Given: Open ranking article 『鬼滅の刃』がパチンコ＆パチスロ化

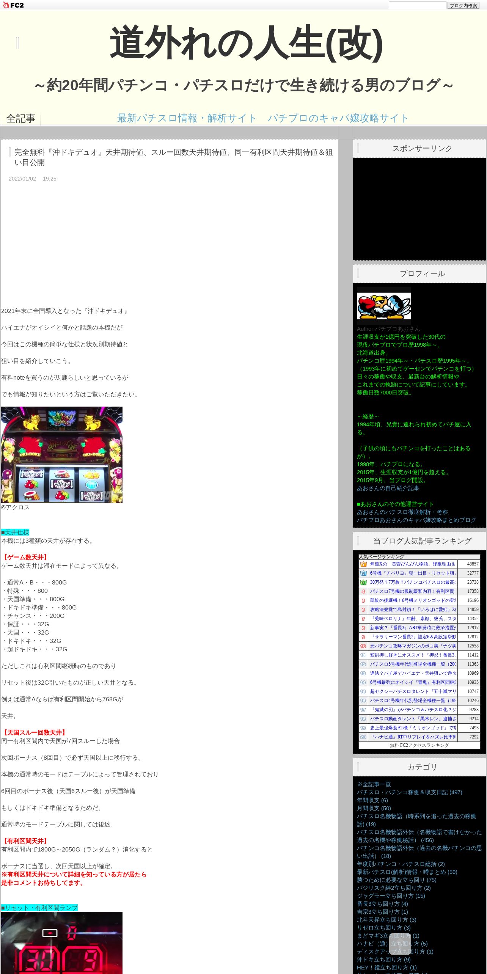Looking at the screenshot, I should point(413,710).
